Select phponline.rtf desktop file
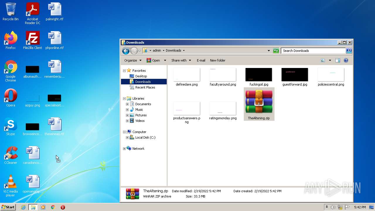The image size is (375, 211). click(54, 40)
